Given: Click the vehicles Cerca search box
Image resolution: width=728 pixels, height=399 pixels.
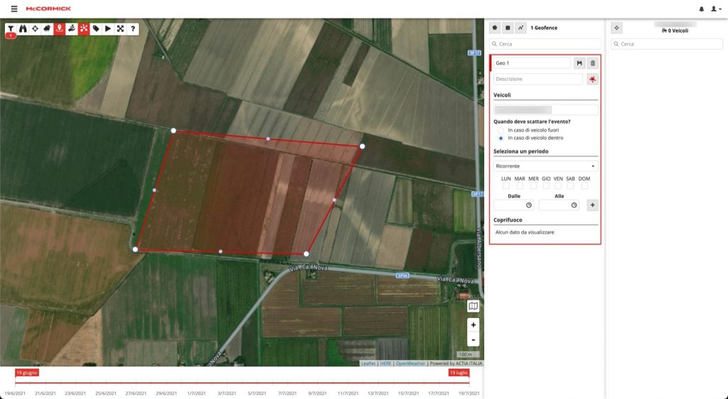Looking at the screenshot, I should tap(667, 44).
